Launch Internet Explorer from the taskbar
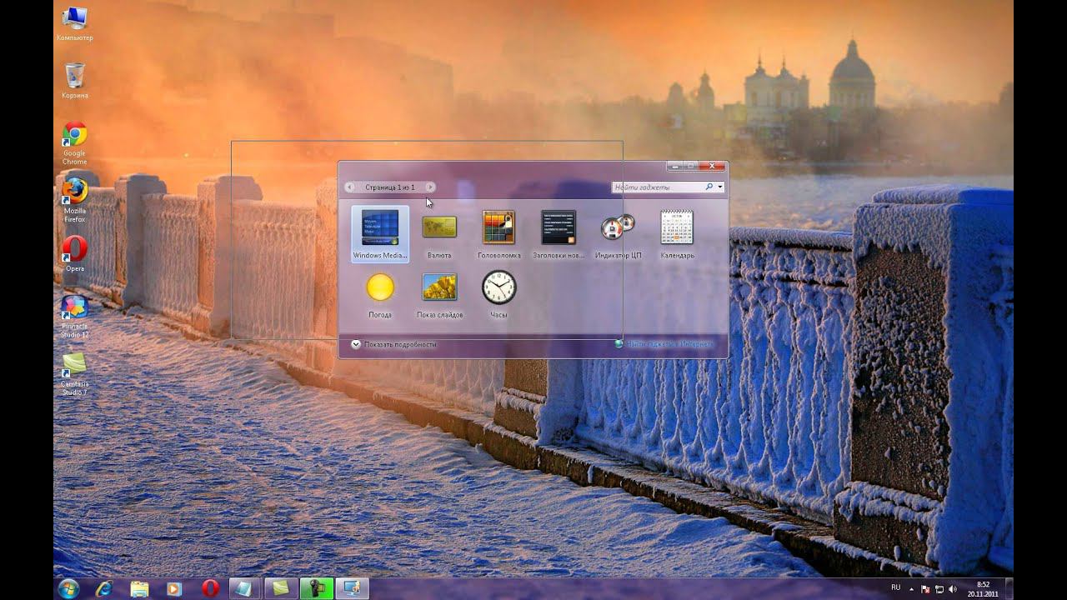Screen dimensions: 1067x600 [x=104, y=588]
